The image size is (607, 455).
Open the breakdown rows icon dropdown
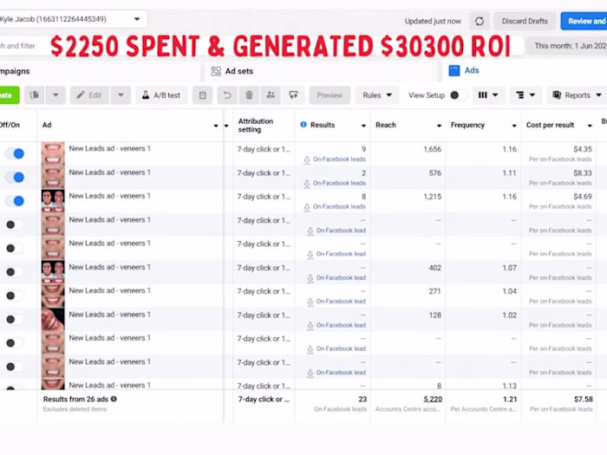(x=525, y=95)
